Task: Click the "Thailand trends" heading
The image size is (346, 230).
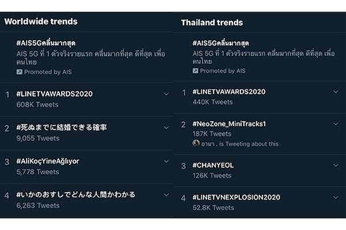Action: pyautogui.click(x=212, y=23)
